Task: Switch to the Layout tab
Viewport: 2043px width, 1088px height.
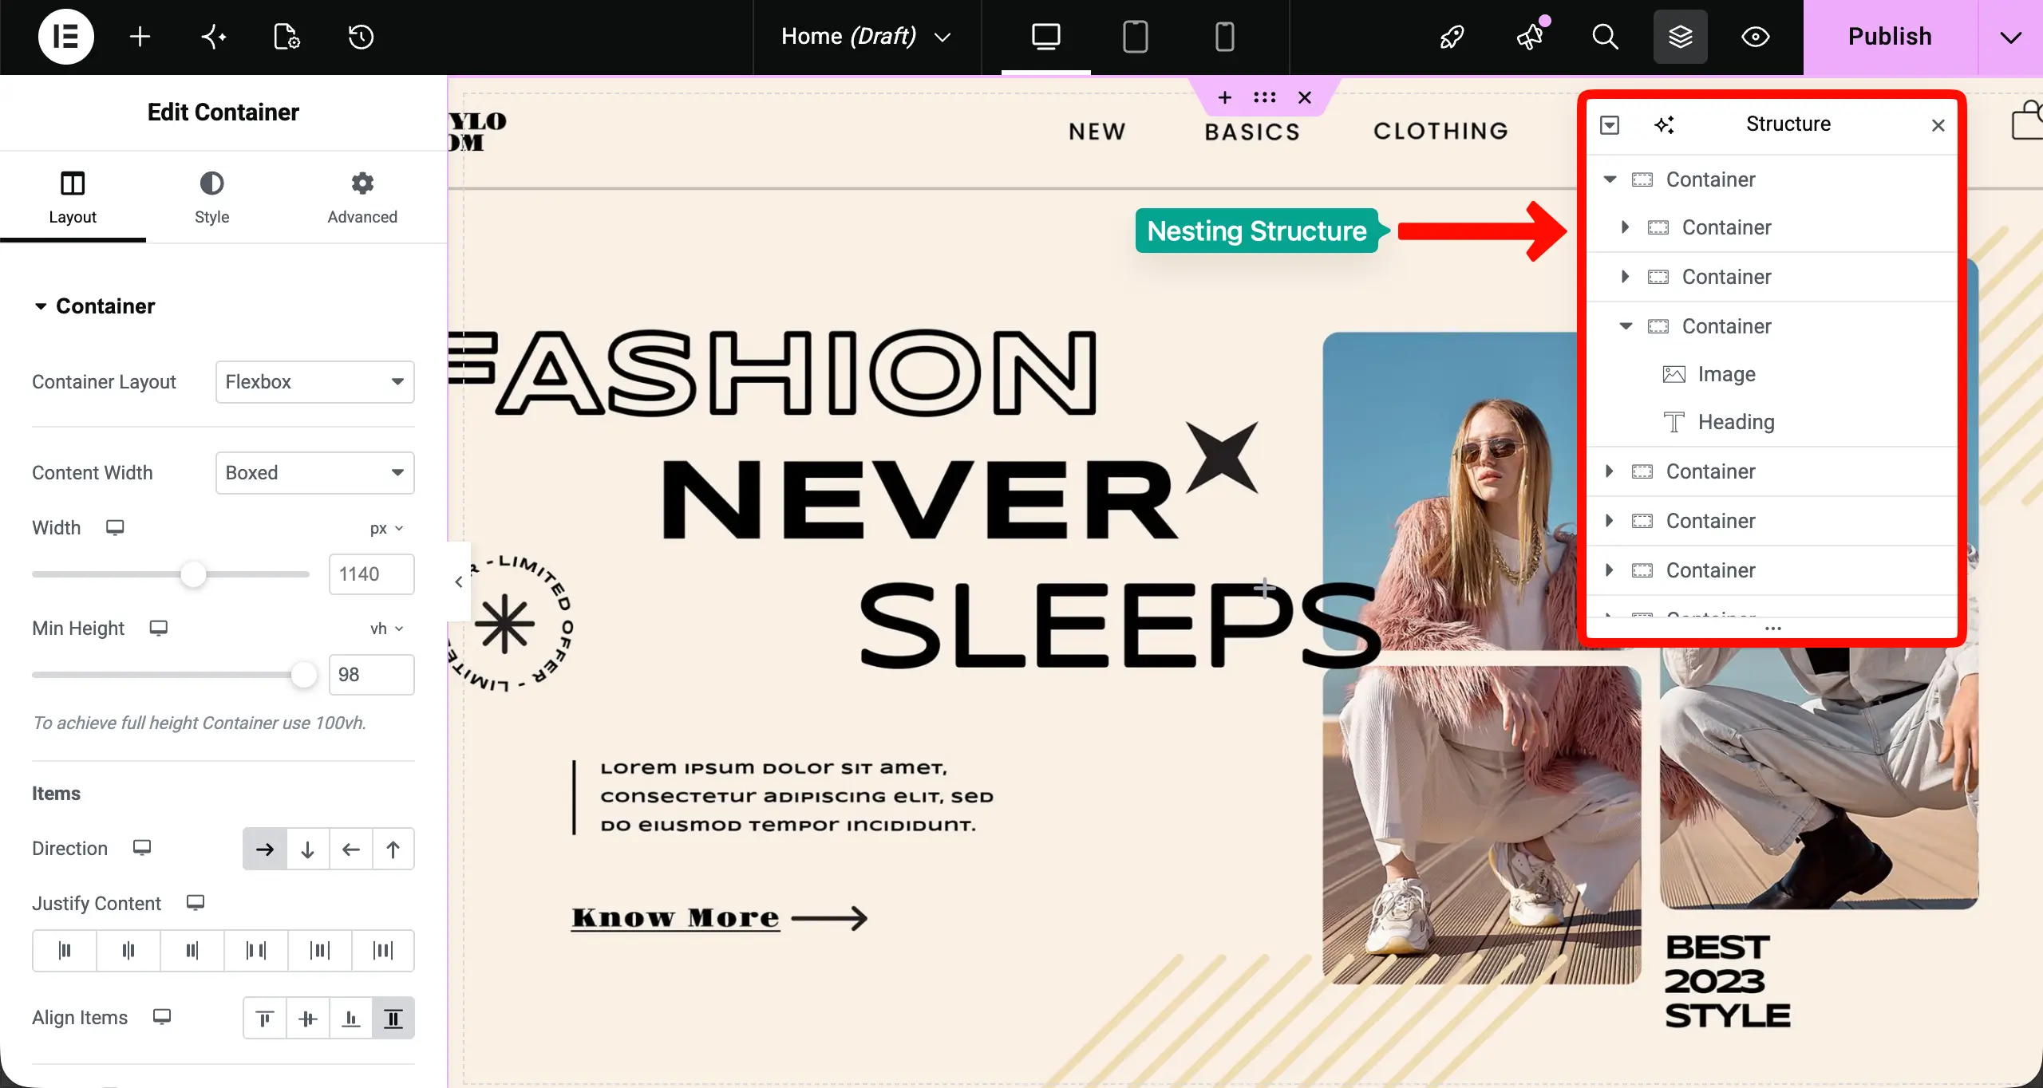Action: pyautogui.click(x=73, y=197)
